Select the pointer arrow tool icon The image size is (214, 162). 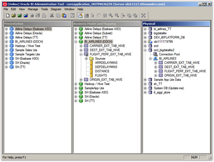[x=93, y=16]
